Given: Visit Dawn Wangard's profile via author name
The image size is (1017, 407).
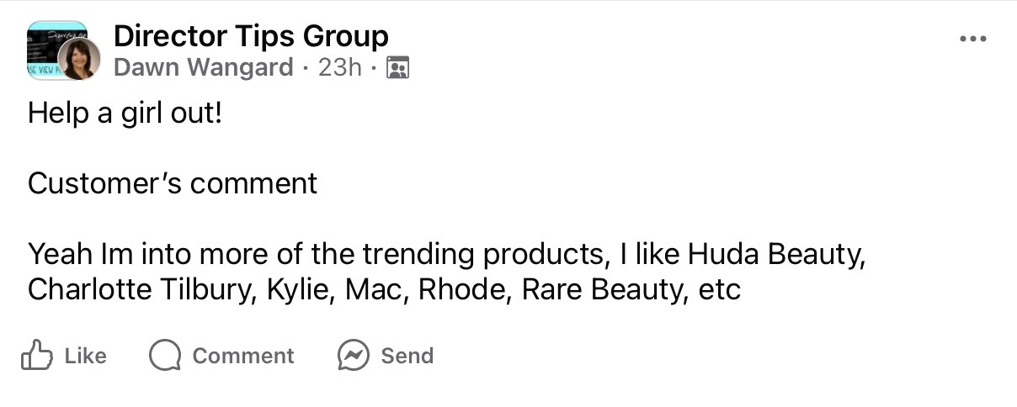Looking at the screenshot, I should point(203,67).
